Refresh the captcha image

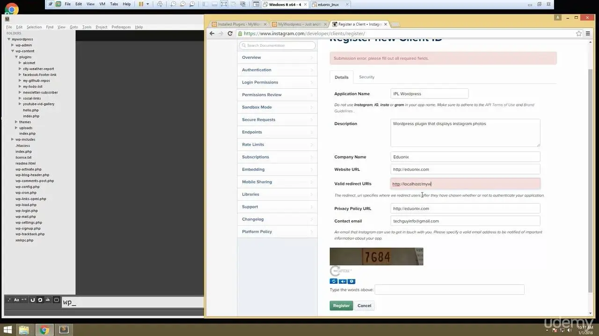(334, 281)
